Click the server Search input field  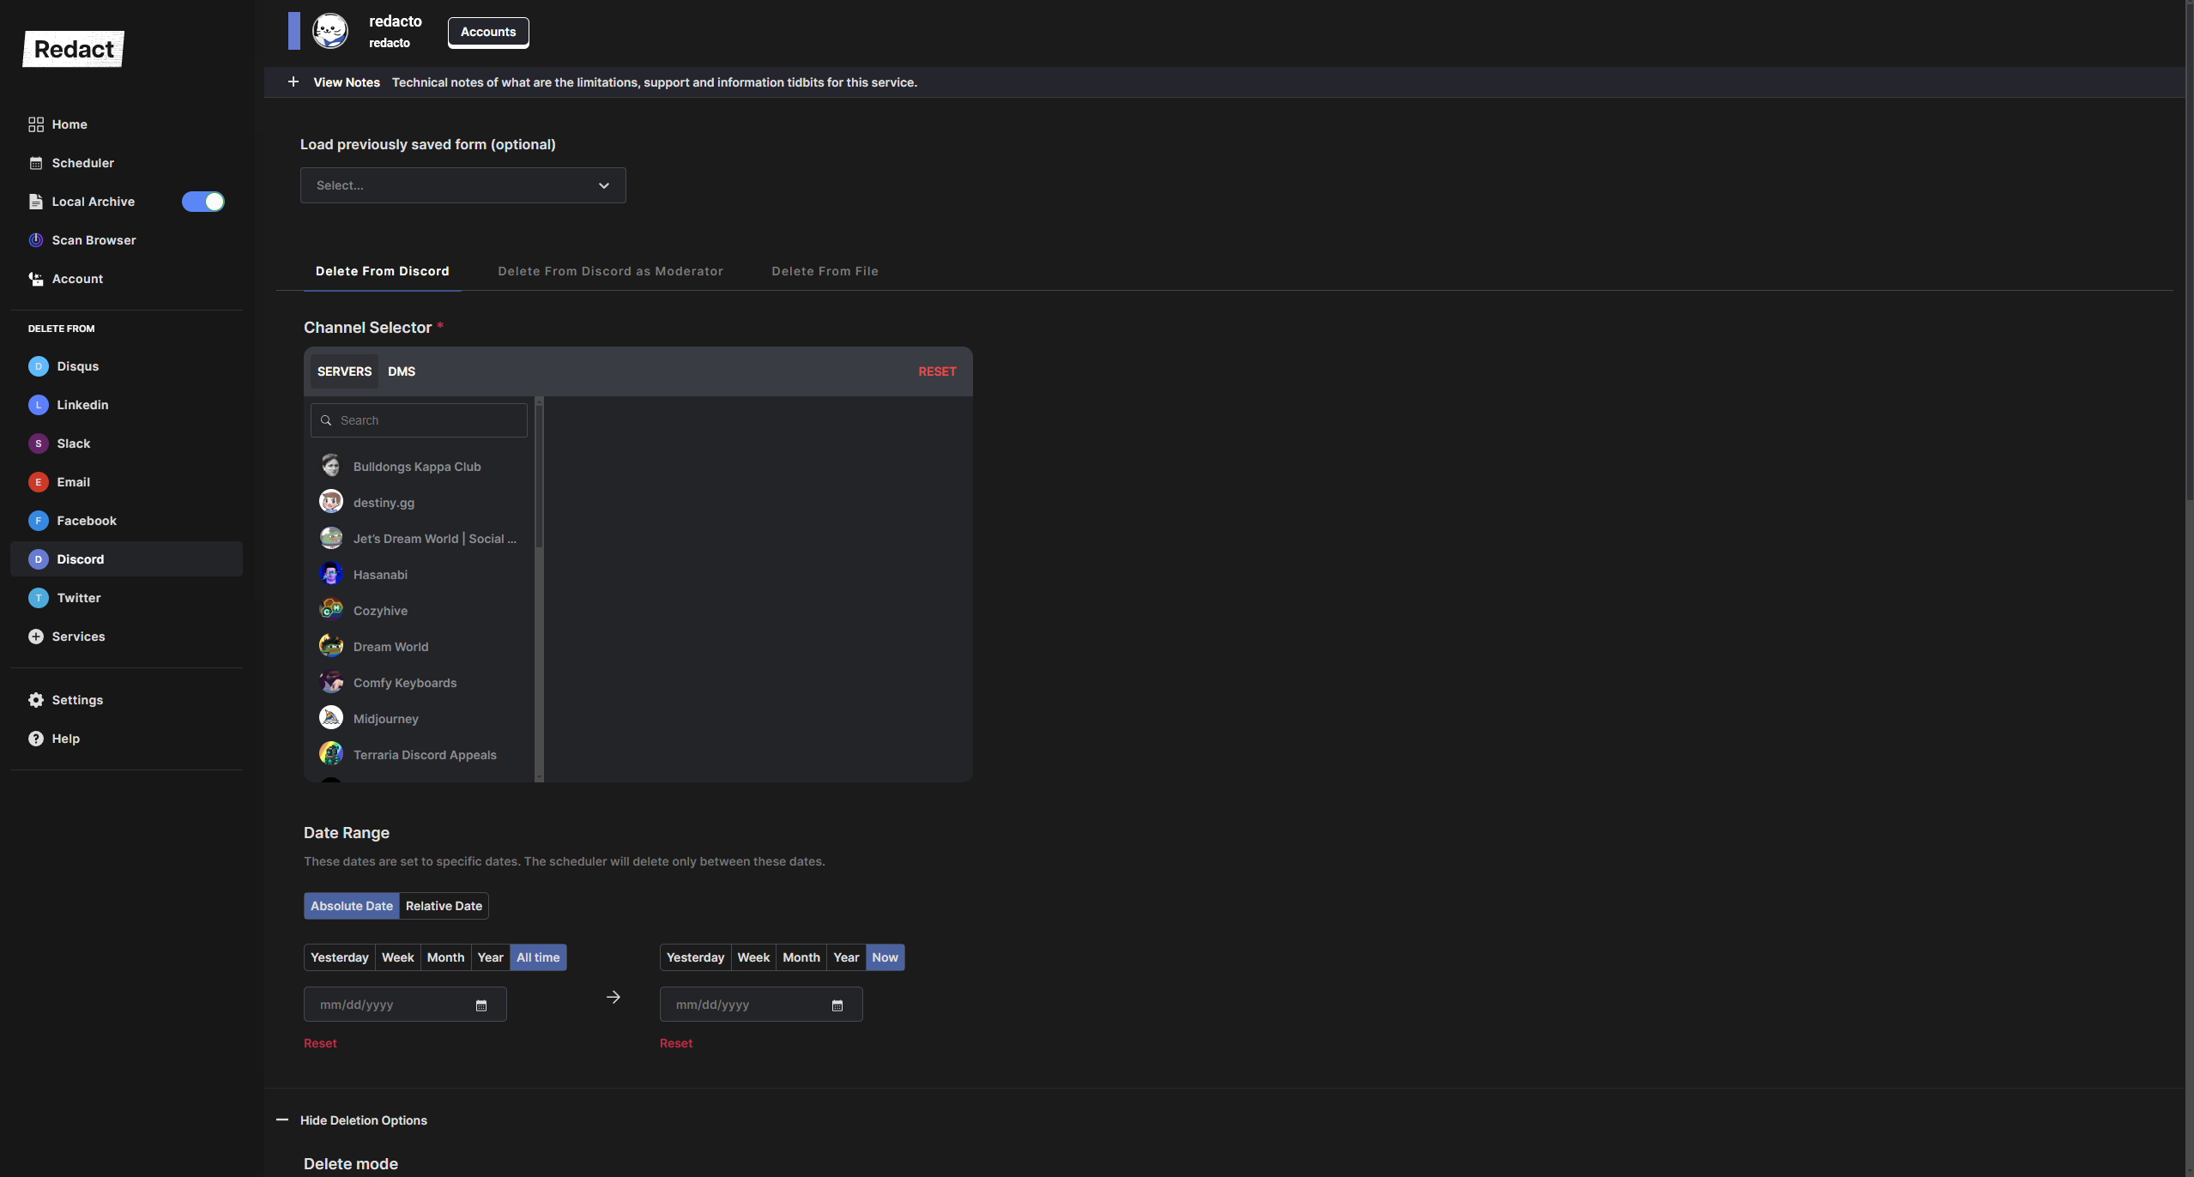(x=429, y=420)
